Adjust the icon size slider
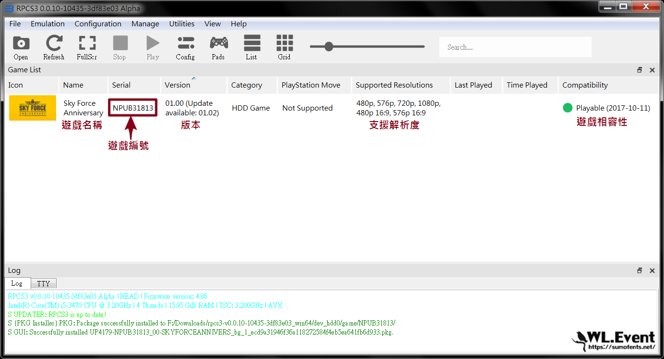664x359 pixels. coord(367,46)
